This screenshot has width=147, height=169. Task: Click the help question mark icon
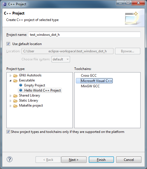10,159
